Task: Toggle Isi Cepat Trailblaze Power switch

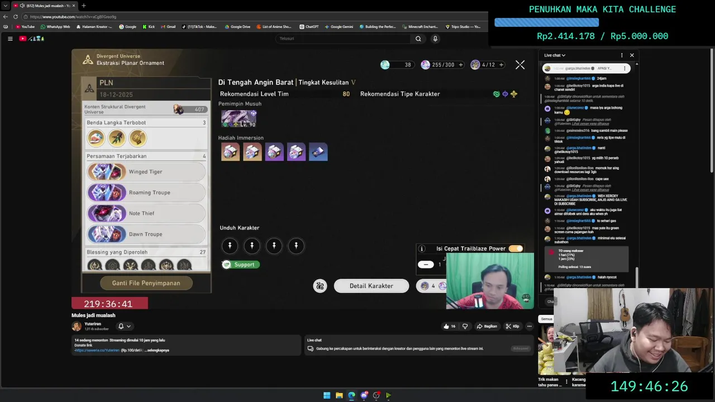Action: pyautogui.click(x=516, y=248)
